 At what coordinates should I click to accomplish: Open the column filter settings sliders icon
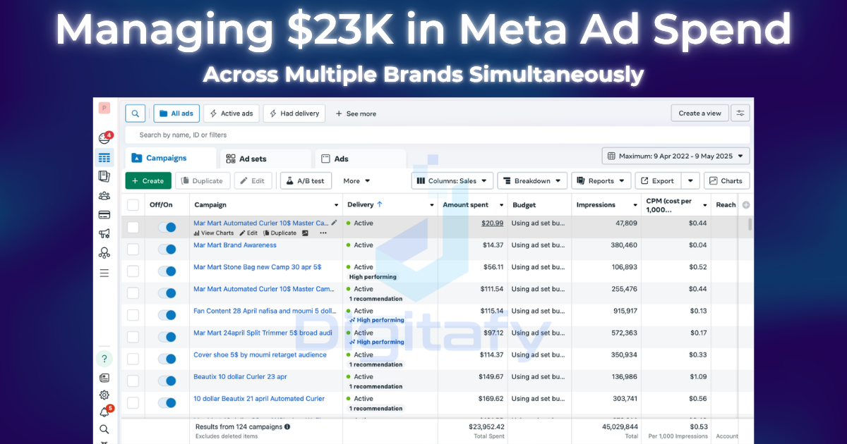pos(740,113)
